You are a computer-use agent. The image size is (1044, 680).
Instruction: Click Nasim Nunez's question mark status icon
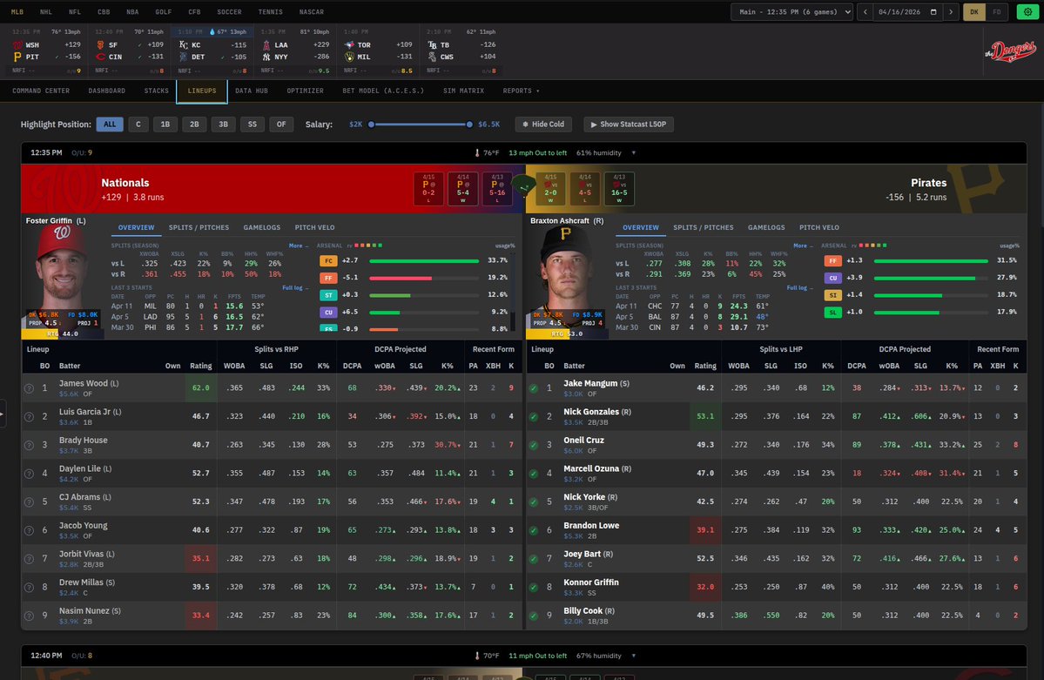[x=29, y=616]
